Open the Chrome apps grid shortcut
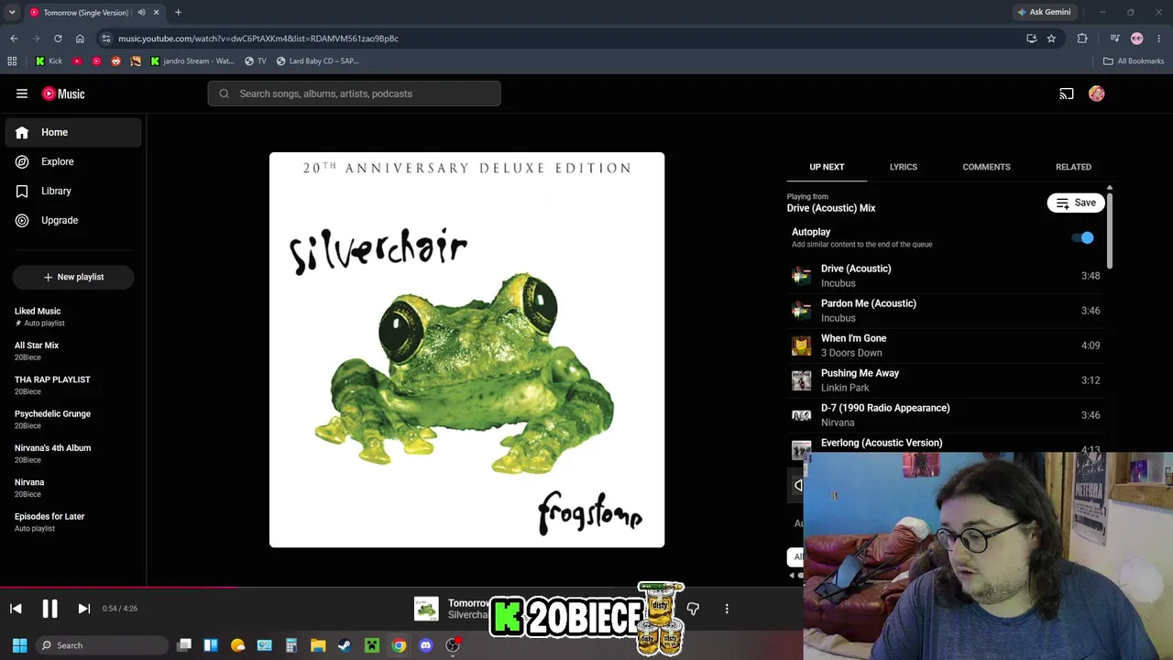This screenshot has width=1173, height=660. pyautogui.click(x=12, y=61)
